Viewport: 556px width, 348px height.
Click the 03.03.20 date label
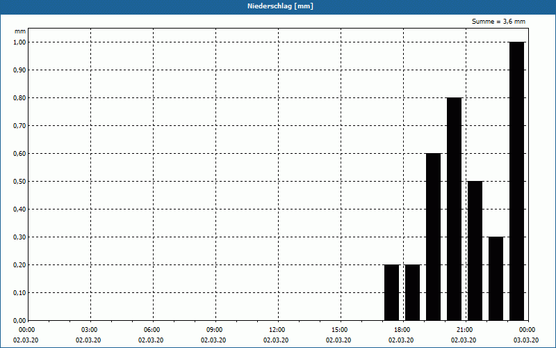[x=526, y=340]
